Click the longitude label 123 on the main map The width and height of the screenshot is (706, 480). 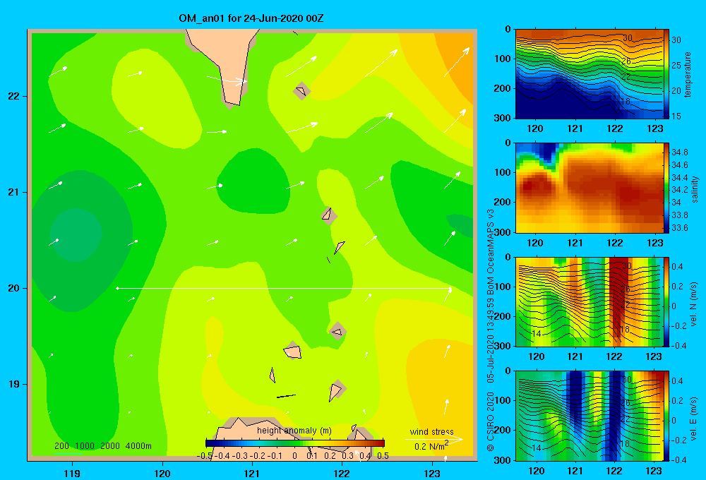coord(432,474)
